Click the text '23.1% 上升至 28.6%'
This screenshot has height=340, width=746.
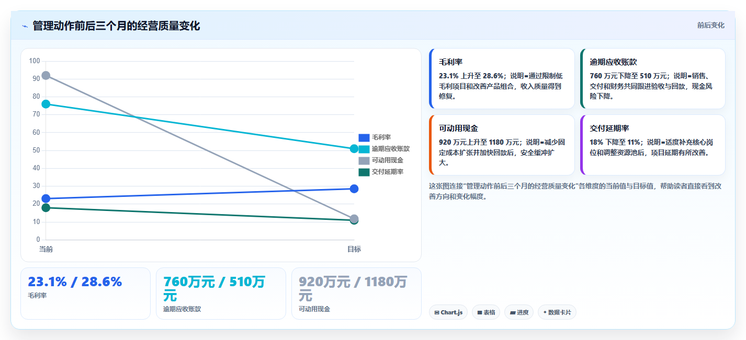[x=471, y=76]
